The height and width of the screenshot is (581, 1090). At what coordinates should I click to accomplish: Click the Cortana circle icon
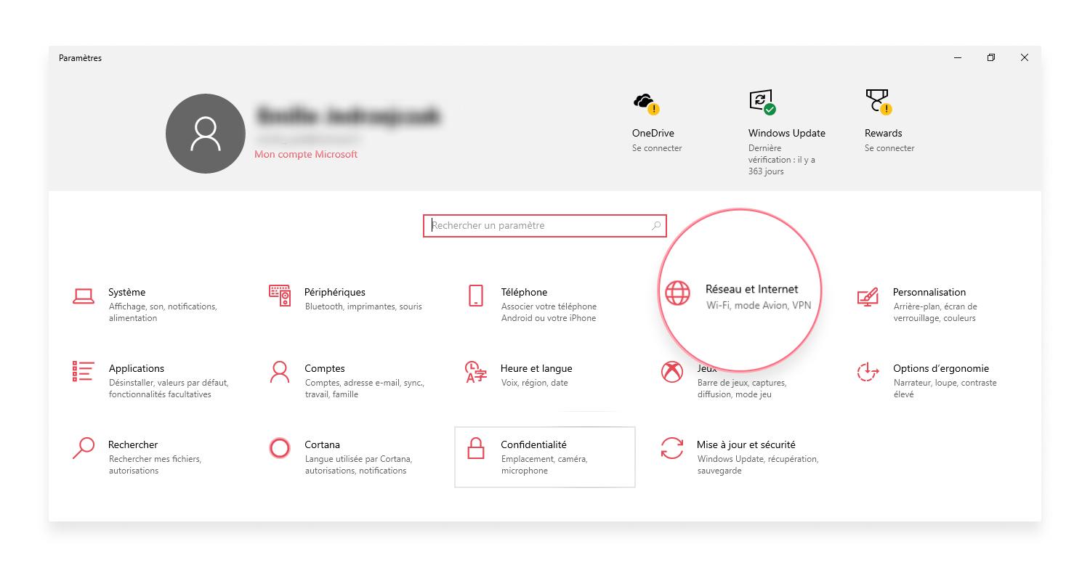(x=280, y=448)
